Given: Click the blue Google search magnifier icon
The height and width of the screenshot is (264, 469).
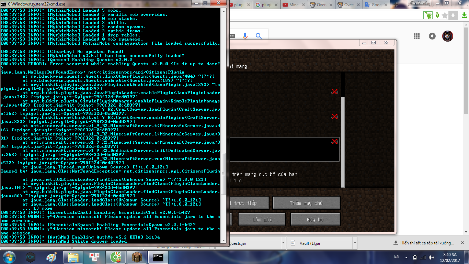Looking at the screenshot, I should [259, 36].
